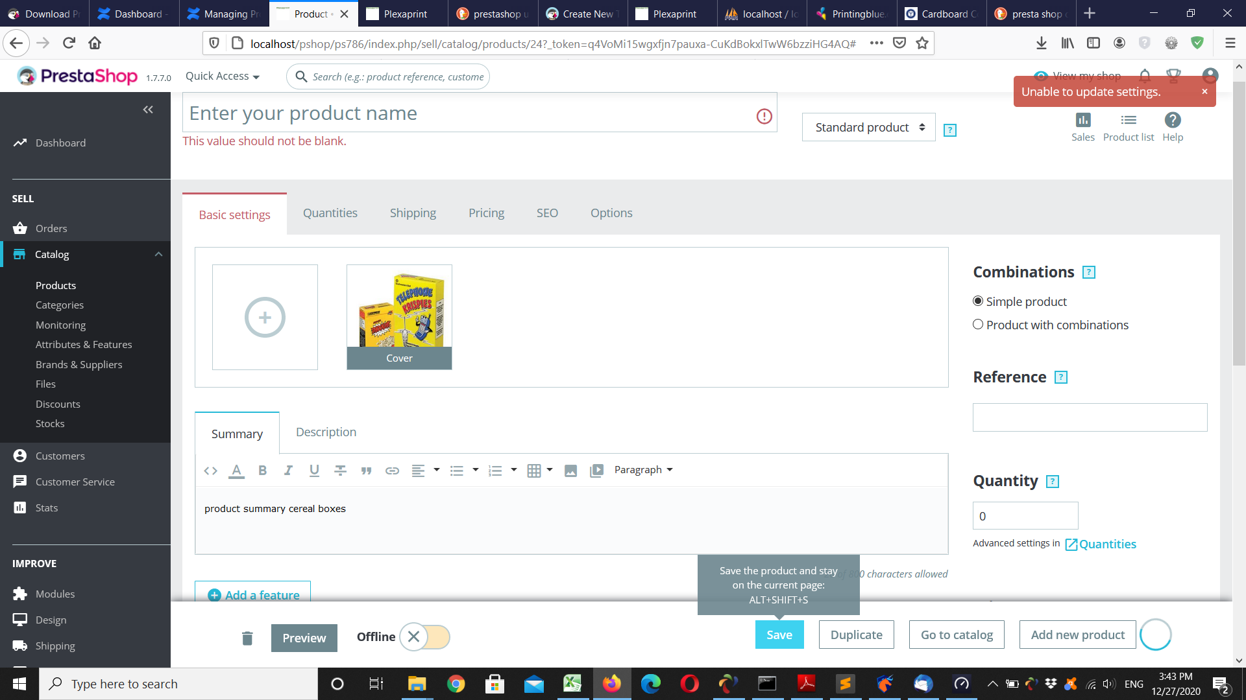This screenshot has width=1246, height=700.
Task: Expand the Quick Access menu
Action: click(222, 76)
